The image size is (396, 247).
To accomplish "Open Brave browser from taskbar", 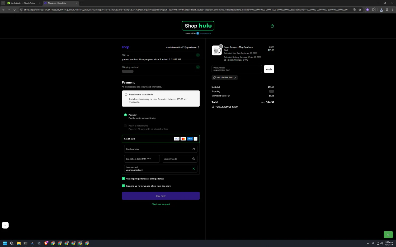I will (x=46, y=243).
